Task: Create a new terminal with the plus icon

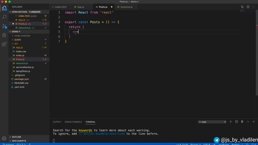Action: tap(231, 122)
